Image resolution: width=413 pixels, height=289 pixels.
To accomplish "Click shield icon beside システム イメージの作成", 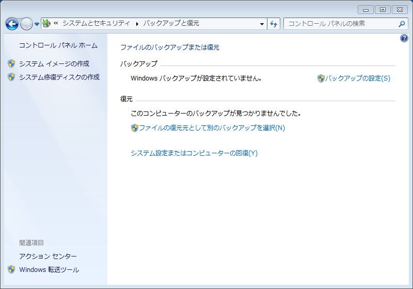I will pyautogui.click(x=11, y=63).
